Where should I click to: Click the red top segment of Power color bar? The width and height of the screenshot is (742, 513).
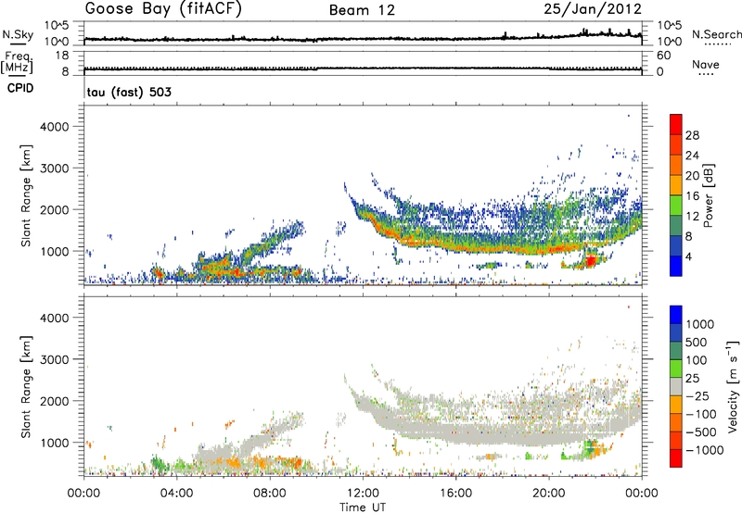click(x=676, y=124)
